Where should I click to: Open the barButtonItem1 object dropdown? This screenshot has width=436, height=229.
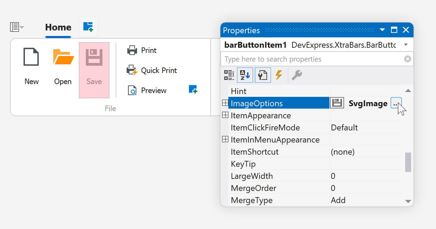click(x=406, y=45)
